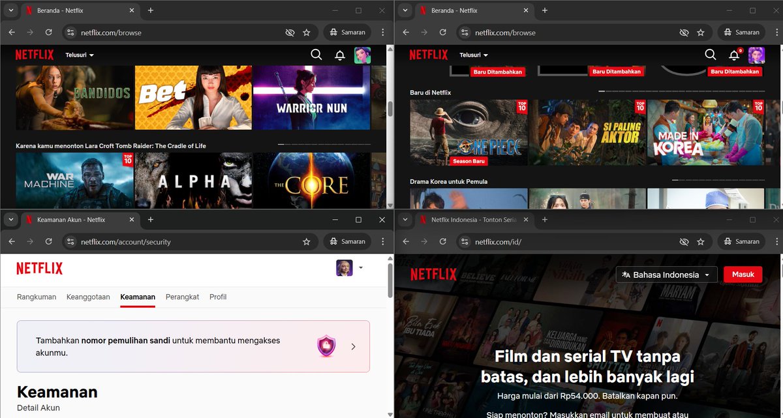Click address bar in account security window
Image resolution: width=783 pixels, height=418 pixels.
click(x=189, y=242)
